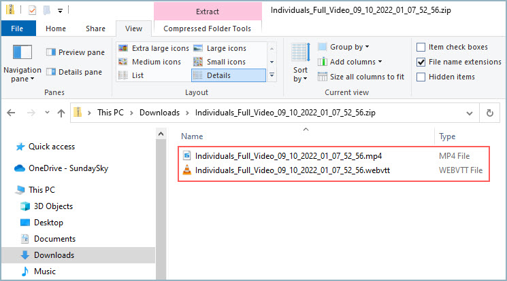This screenshot has height=281, width=507.
Task: Click the zip icon in address bar
Action: 78,112
